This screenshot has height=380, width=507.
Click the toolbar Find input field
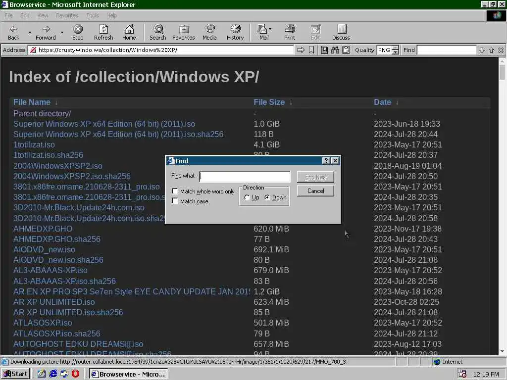click(447, 50)
